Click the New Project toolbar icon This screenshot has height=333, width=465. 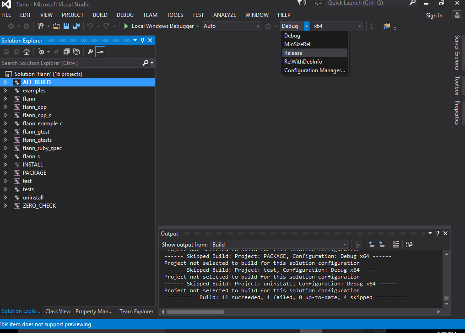pyautogui.click(x=41, y=26)
